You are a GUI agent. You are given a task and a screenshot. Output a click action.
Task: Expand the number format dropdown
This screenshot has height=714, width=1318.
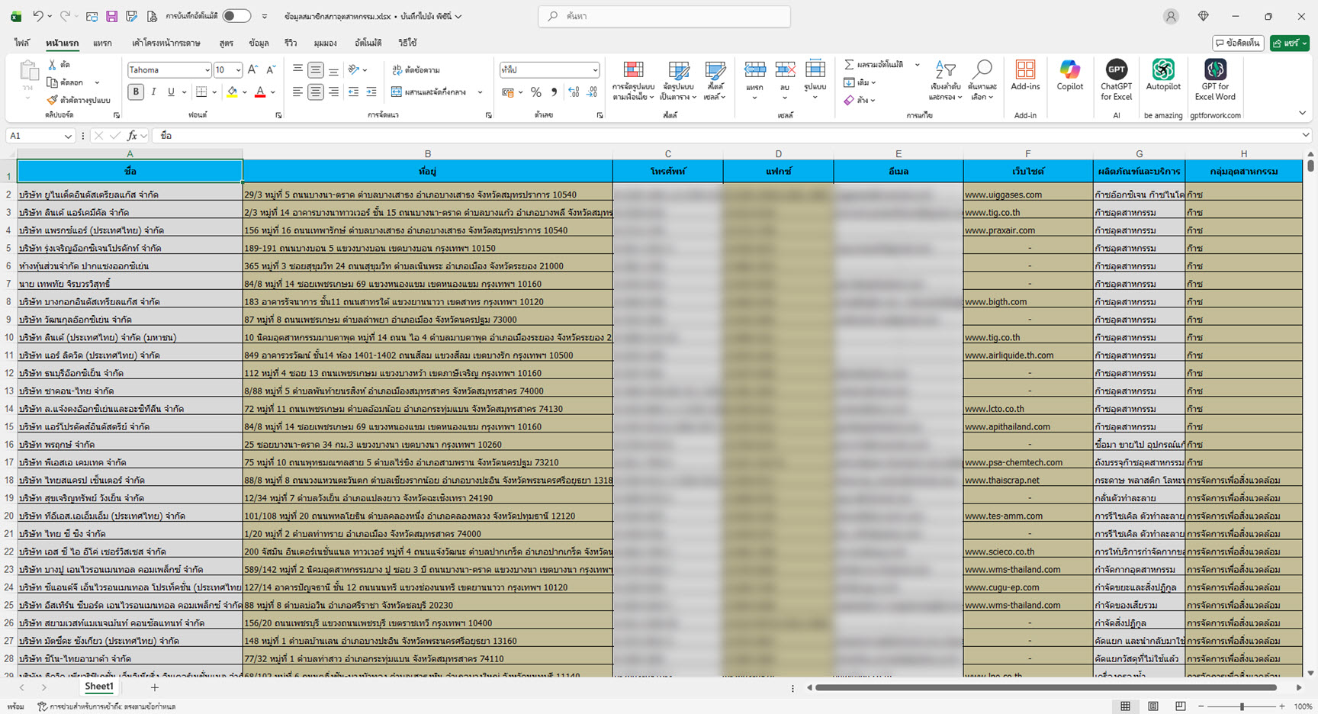pyautogui.click(x=595, y=70)
